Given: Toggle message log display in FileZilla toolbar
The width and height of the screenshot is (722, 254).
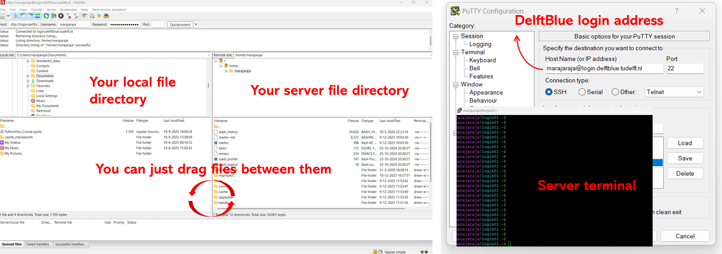Looking at the screenshot, I should (x=16, y=16).
